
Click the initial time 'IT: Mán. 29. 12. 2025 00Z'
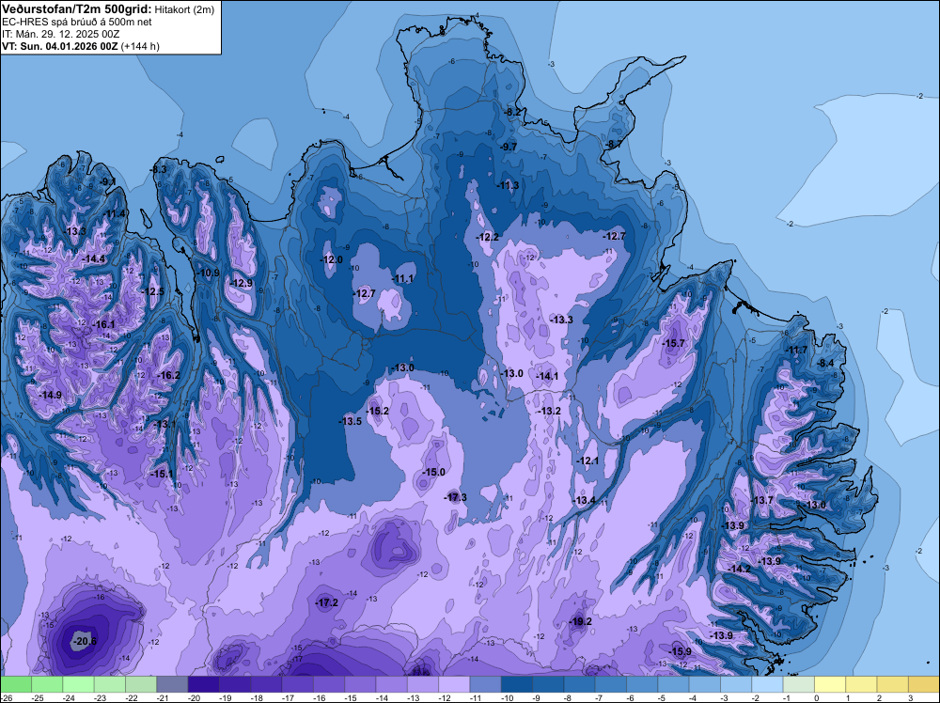tap(60, 34)
